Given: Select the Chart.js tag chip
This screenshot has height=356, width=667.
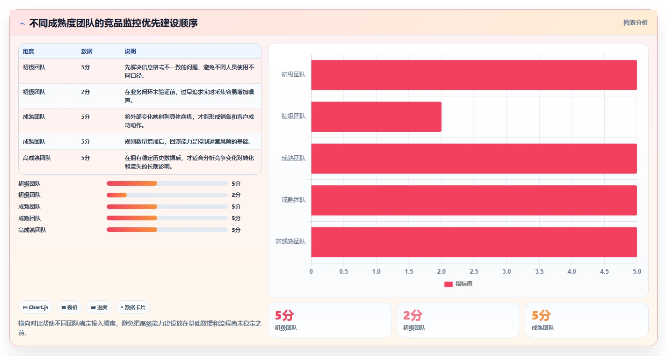Looking at the screenshot, I should click(x=36, y=307).
